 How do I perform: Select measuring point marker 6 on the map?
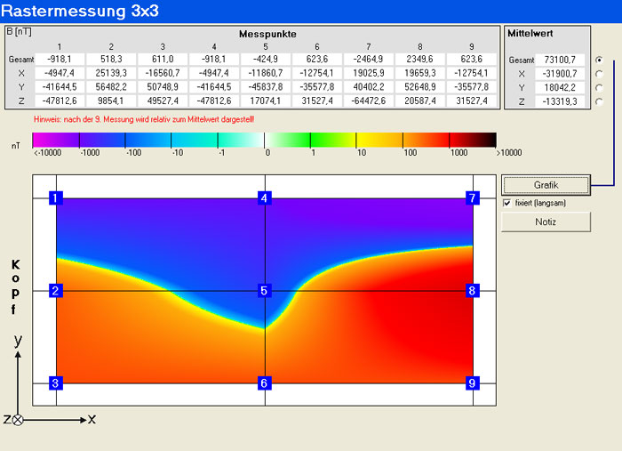coord(265,383)
